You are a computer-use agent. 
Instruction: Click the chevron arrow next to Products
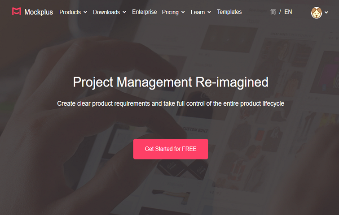(85, 12)
